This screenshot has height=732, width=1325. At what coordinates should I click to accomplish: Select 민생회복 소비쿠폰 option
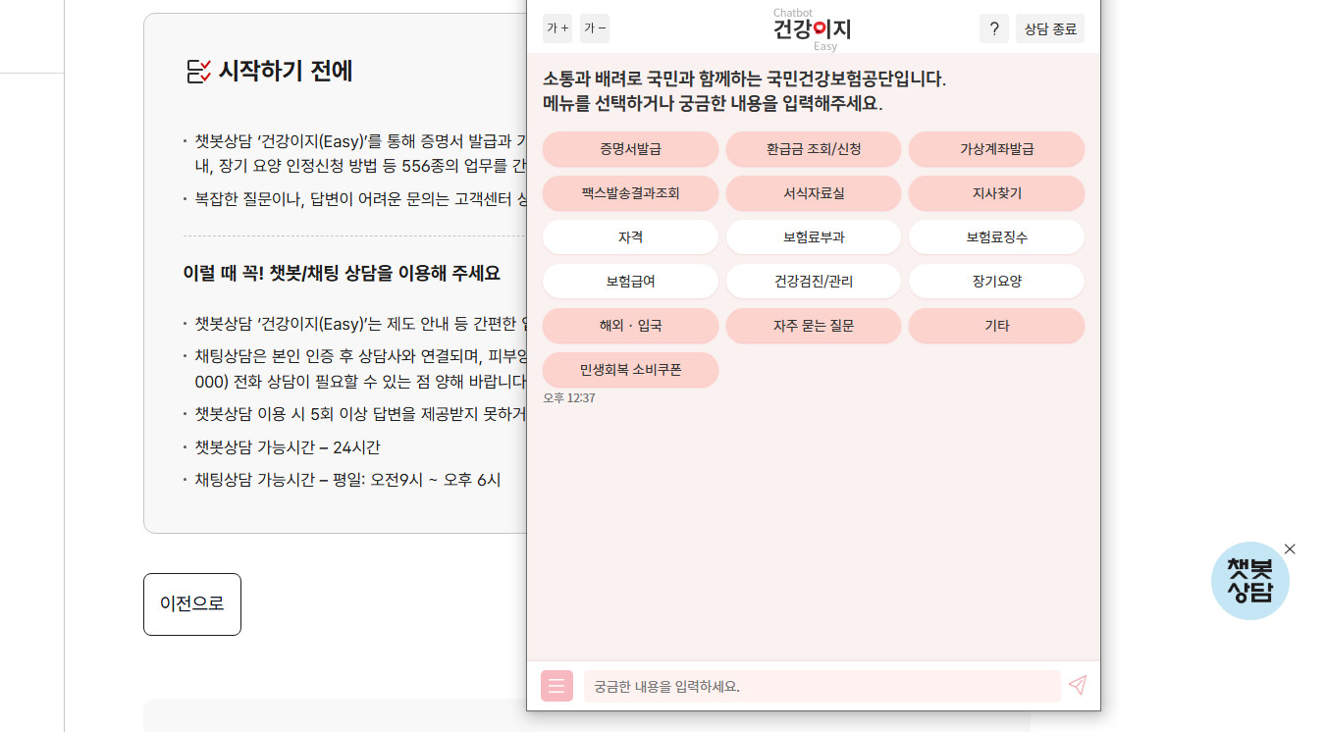[630, 370]
